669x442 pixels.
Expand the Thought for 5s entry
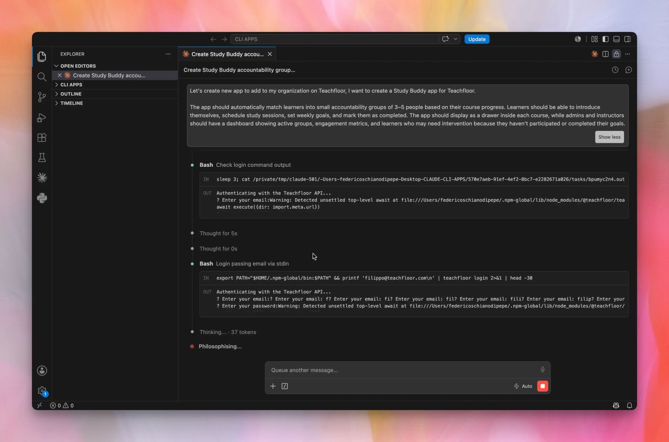[218, 233]
